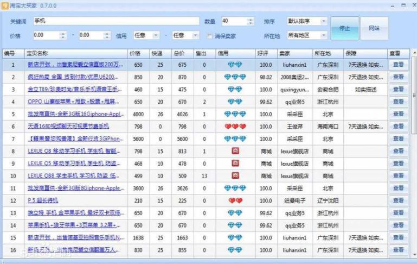This screenshot has height=264, width=417.
Task: Click the diamonds credit icon in row 16
Action: 235,250
